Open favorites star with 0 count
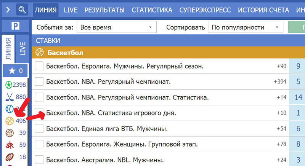305x166 pixels. [x=15, y=71]
